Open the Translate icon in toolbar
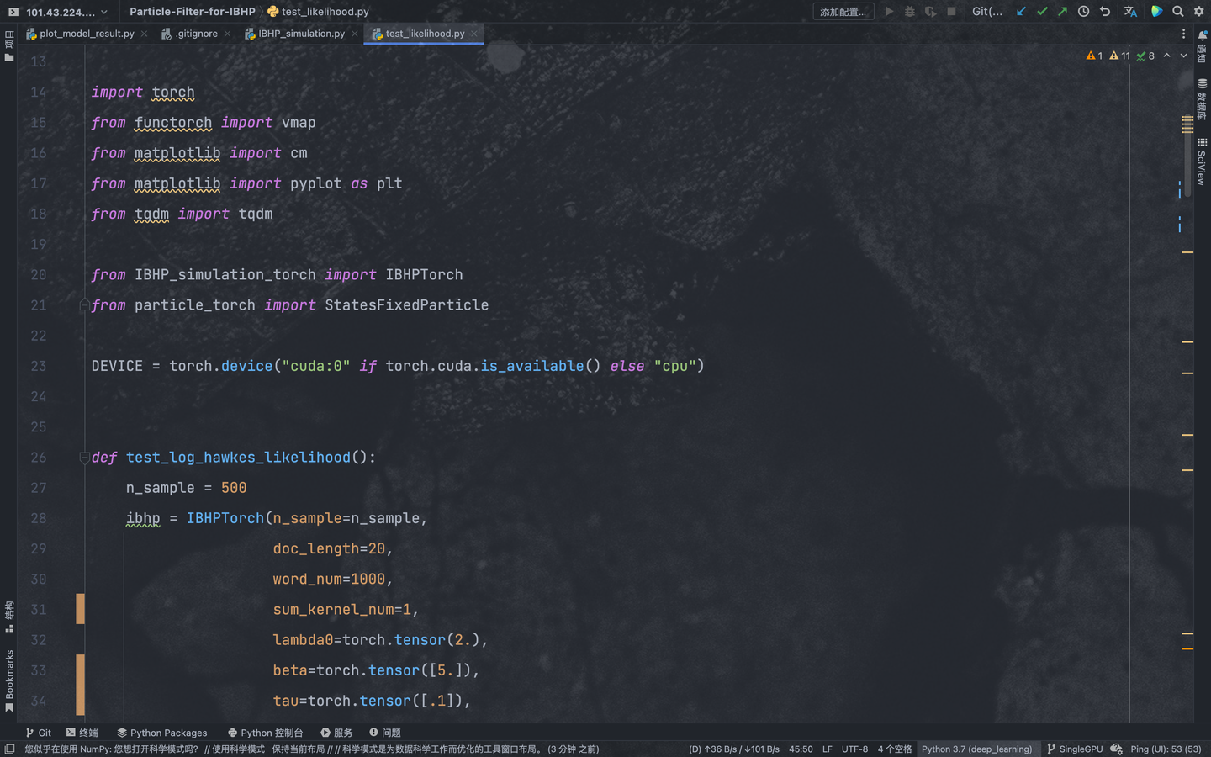This screenshot has width=1211, height=757. click(x=1130, y=12)
